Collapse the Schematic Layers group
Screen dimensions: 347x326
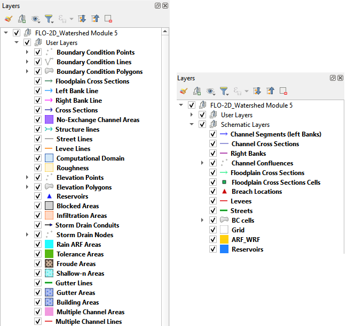pos(192,125)
